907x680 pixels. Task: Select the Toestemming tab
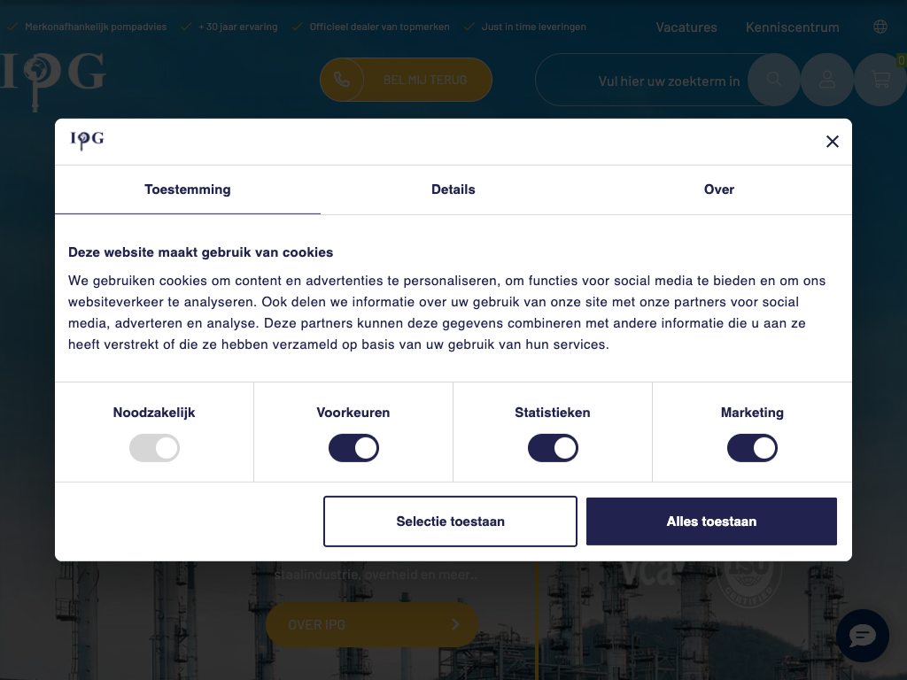pos(187,189)
